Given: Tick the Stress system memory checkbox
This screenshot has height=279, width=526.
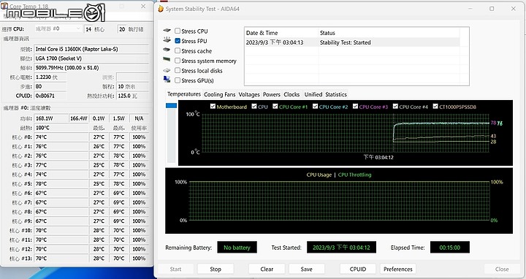Looking at the screenshot, I should [178, 61].
